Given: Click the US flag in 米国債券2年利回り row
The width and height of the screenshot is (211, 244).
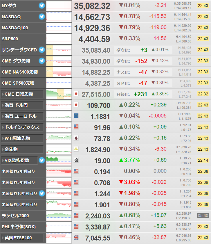Looking at the screenshot, I should point(76,171).
